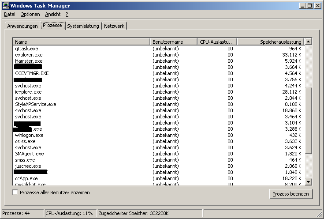This screenshot has height=219, width=324.
Task: Switch to the Systemleistung tab
Action: click(83, 26)
